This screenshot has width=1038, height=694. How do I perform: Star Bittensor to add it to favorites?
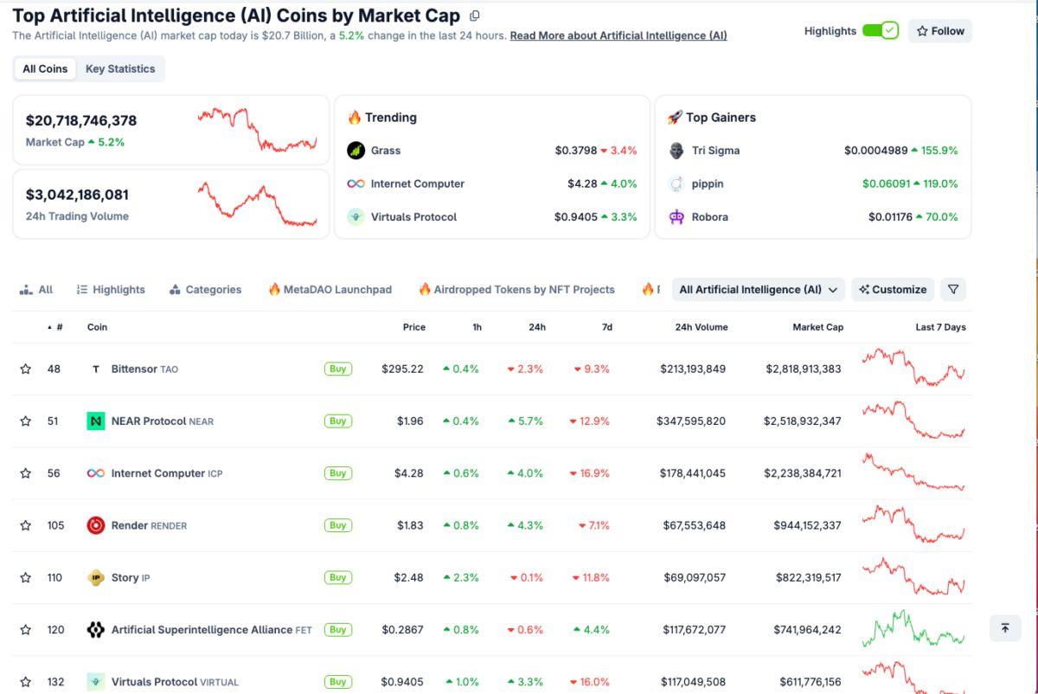(25, 369)
